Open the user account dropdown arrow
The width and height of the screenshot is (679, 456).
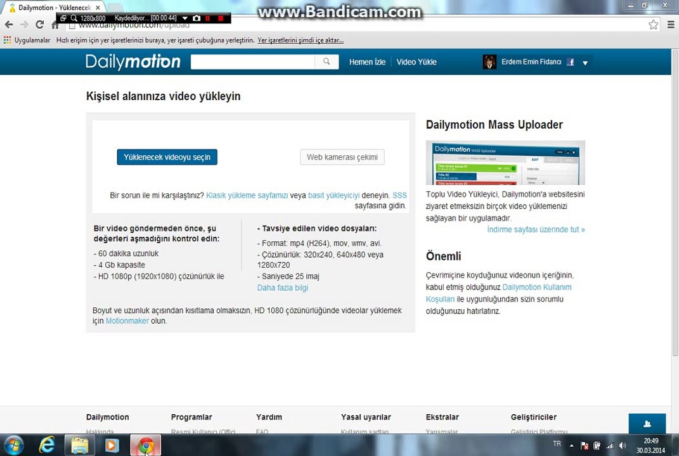(x=585, y=63)
